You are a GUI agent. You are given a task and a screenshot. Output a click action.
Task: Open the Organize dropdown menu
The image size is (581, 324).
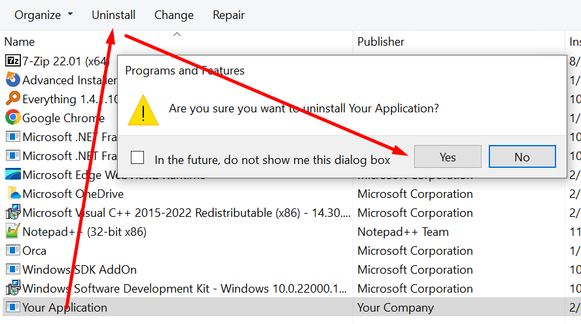tap(43, 15)
